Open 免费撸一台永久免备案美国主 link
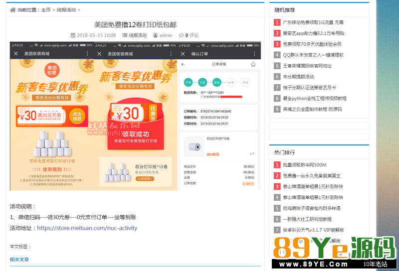The height and width of the screenshot is (271, 399). [x=311, y=176]
